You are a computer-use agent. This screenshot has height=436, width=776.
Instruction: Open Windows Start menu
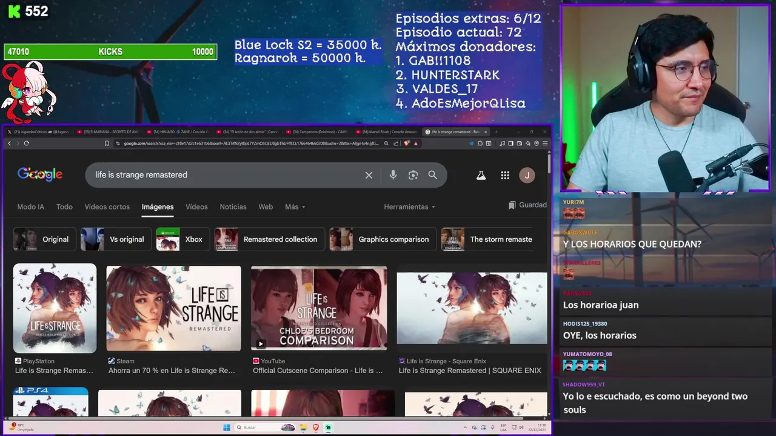(227, 428)
